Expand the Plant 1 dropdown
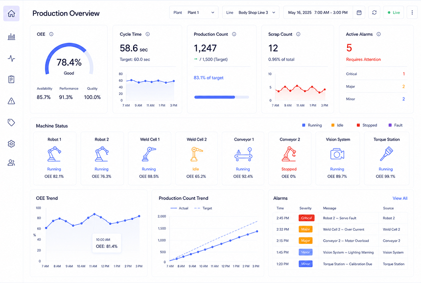The height and width of the screenshot is (283, 421). pyautogui.click(x=193, y=13)
